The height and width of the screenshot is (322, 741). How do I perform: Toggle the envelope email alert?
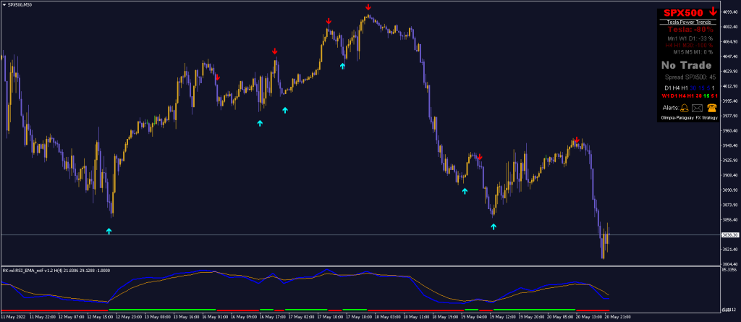pyautogui.click(x=697, y=108)
